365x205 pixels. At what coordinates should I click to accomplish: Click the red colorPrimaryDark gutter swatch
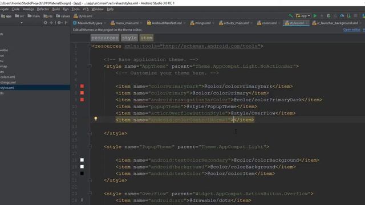point(82,86)
